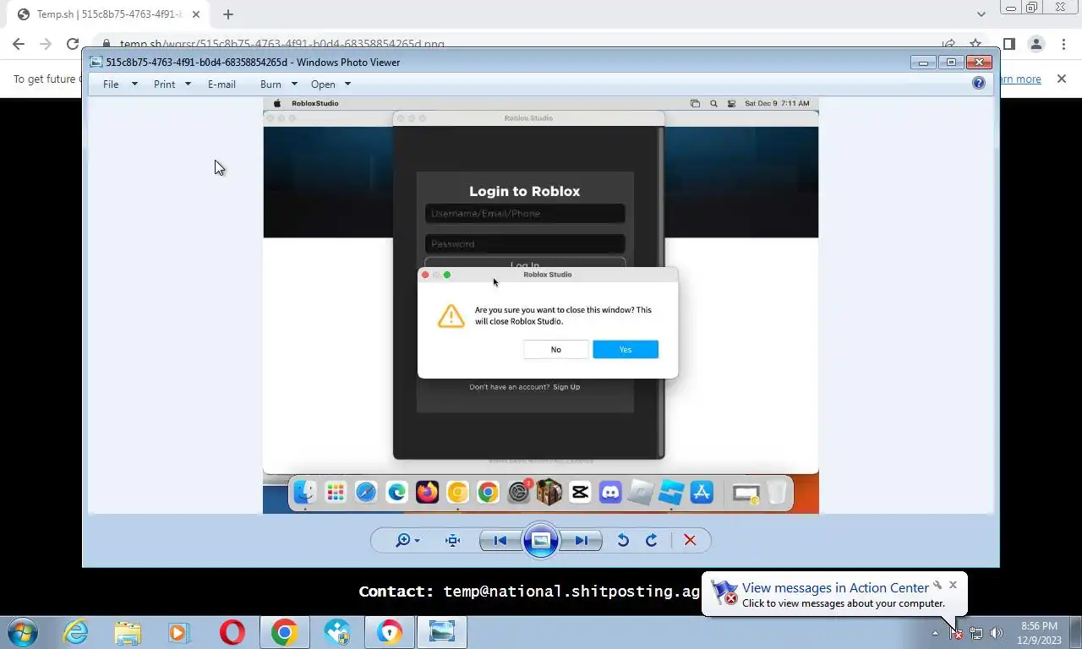The height and width of the screenshot is (649, 1082).
Task: Click View messages in Action Center balloon
Action: point(835,587)
